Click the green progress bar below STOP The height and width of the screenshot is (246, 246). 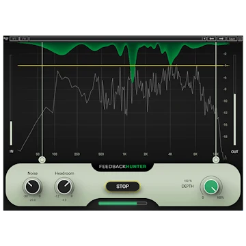coord(123,203)
